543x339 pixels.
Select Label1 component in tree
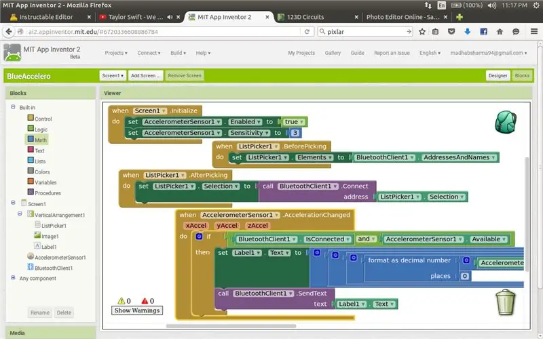pyautogui.click(x=45, y=247)
